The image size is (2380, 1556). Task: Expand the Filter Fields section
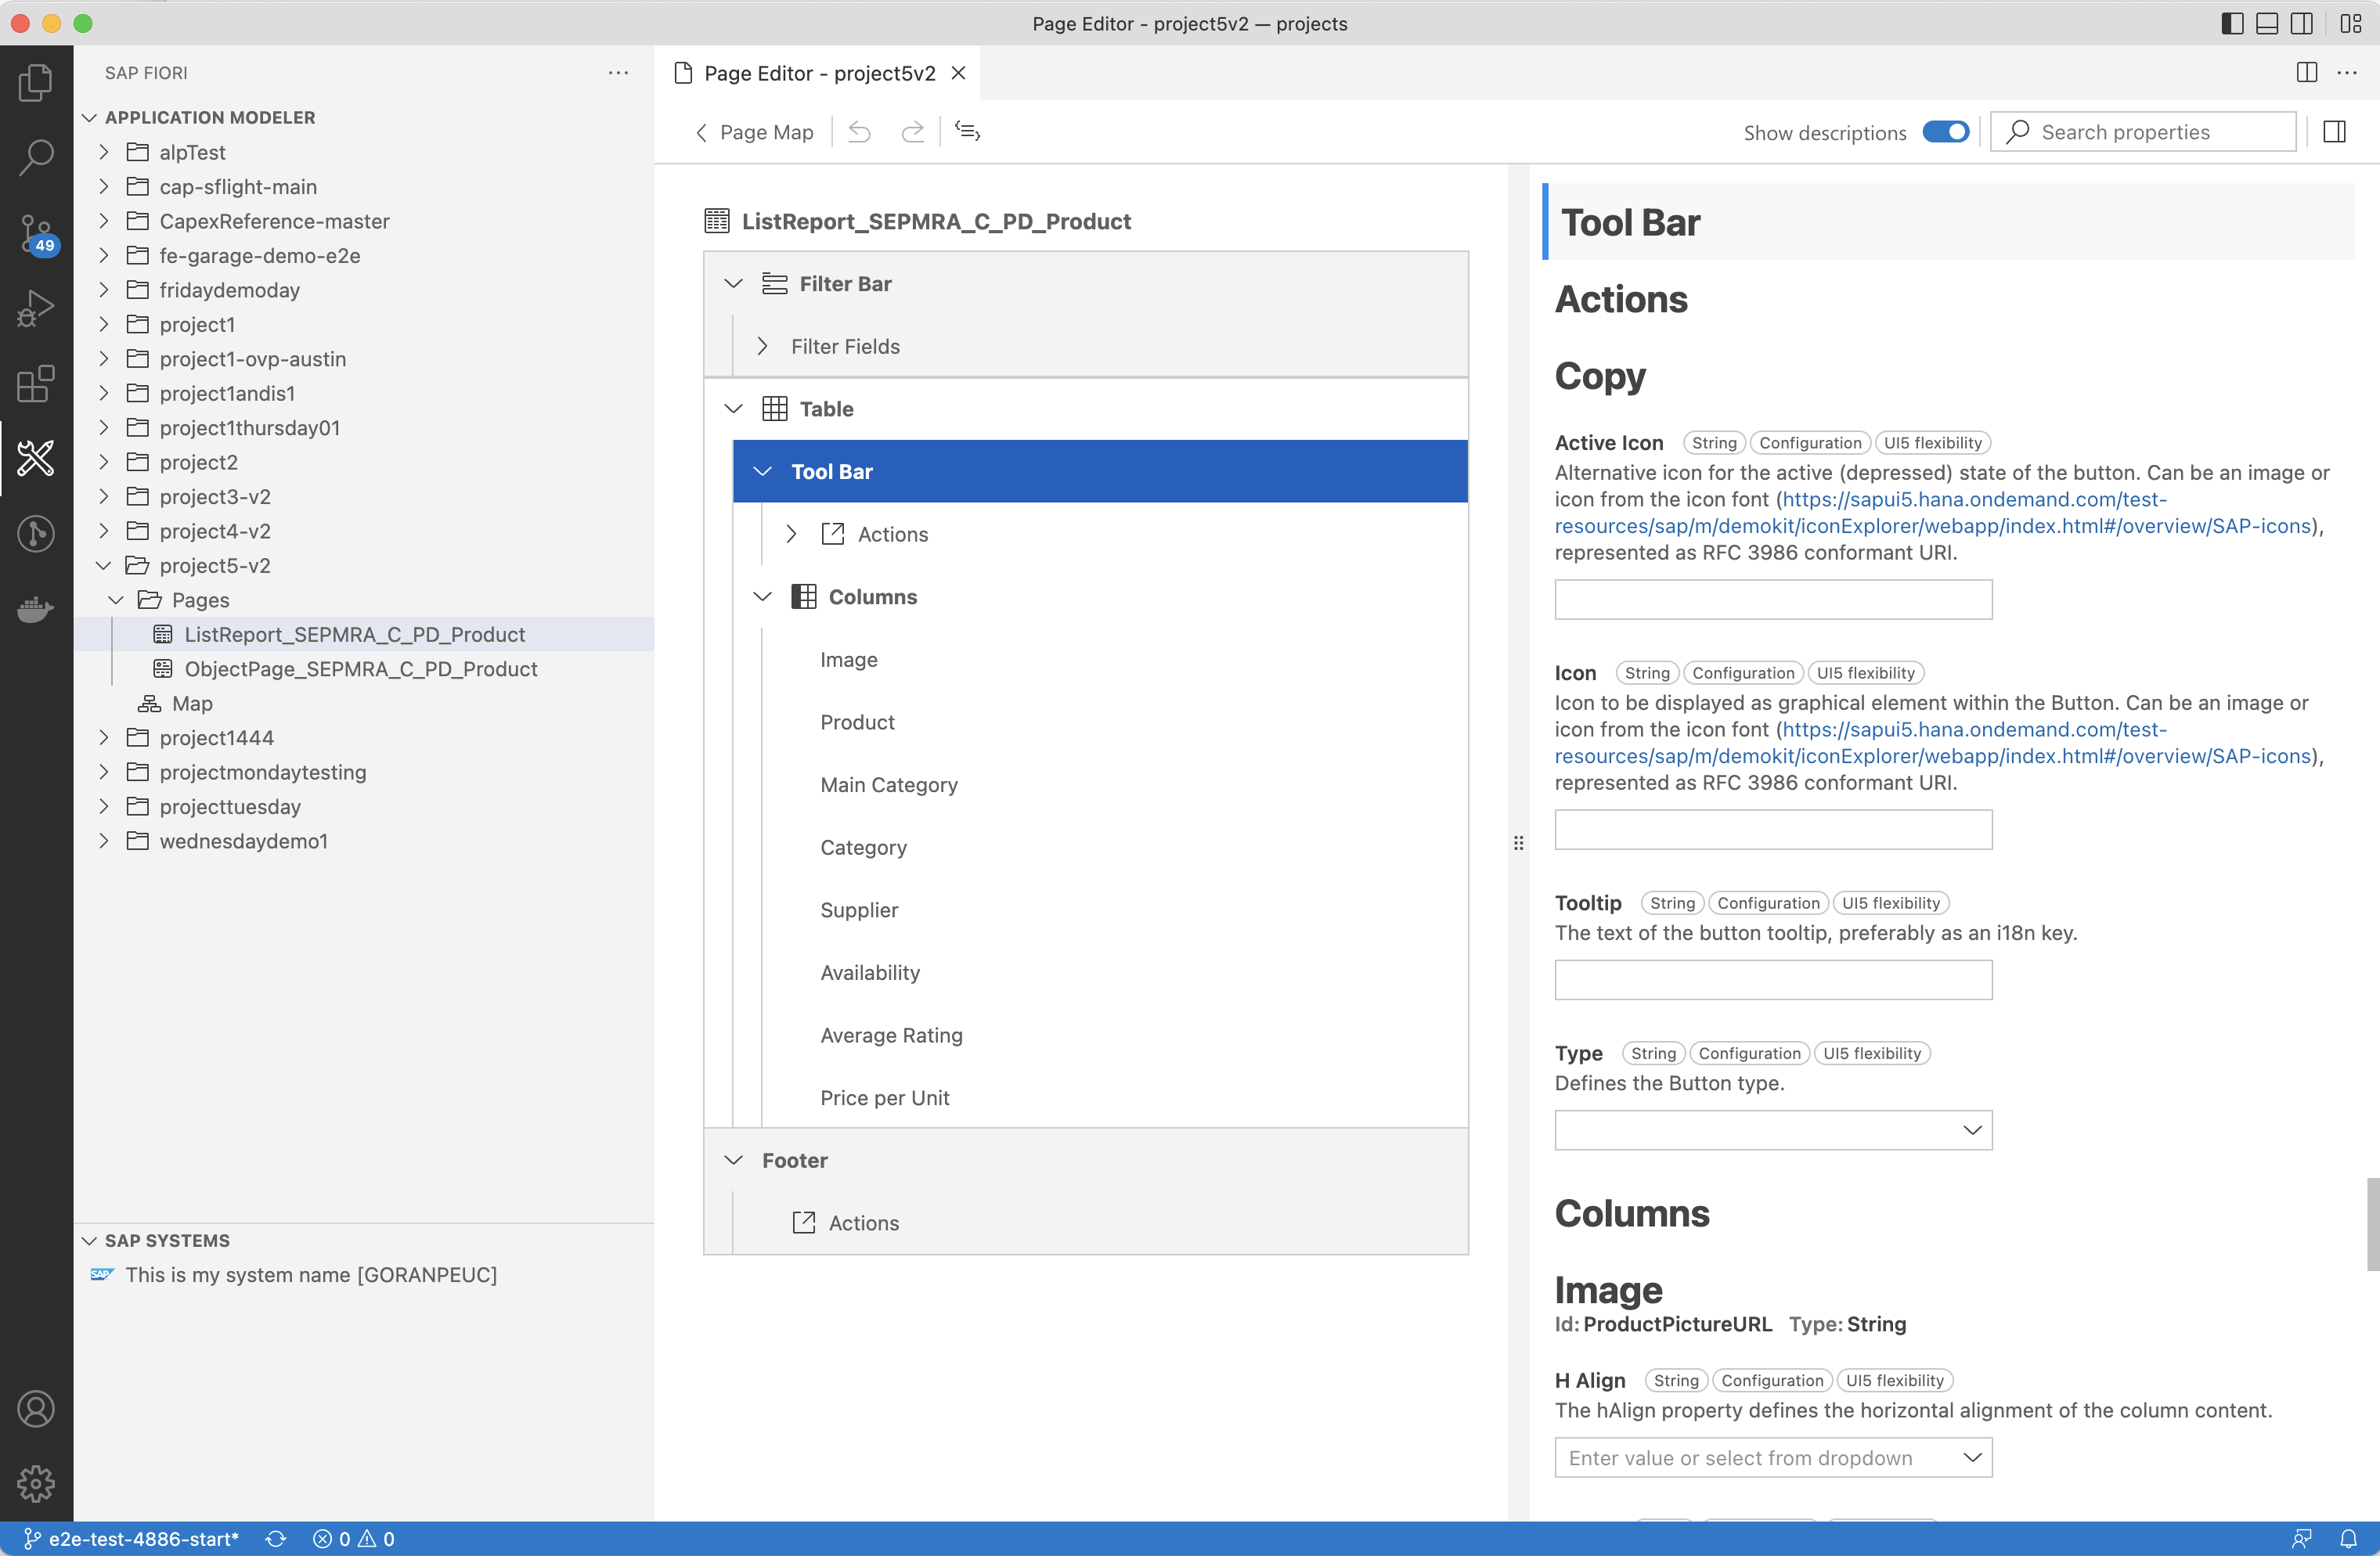pos(763,346)
